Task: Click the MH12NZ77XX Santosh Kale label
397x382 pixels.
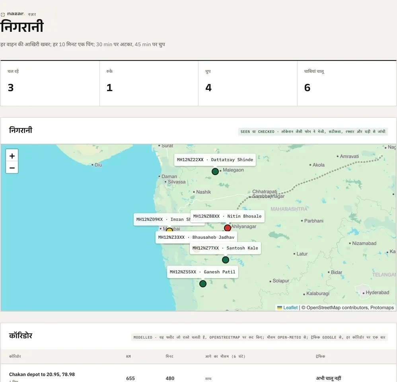Action: tap(225, 248)
